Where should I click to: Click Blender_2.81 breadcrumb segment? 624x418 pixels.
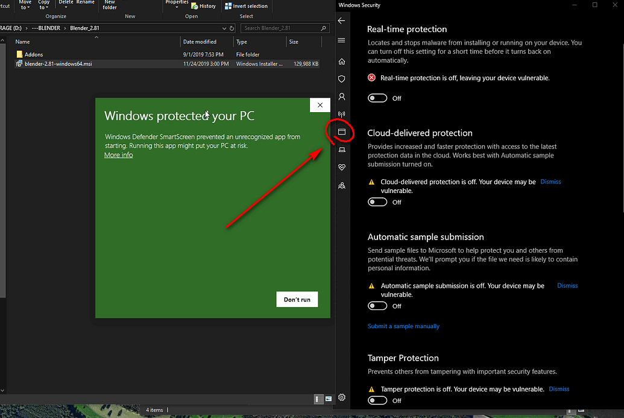(x=84, y=28)
